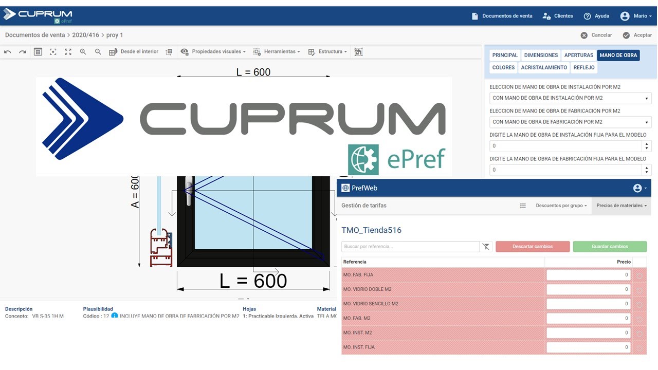Click the CUPRUM ePref logo in header
The image size is (658, 370).
point(38,16)
